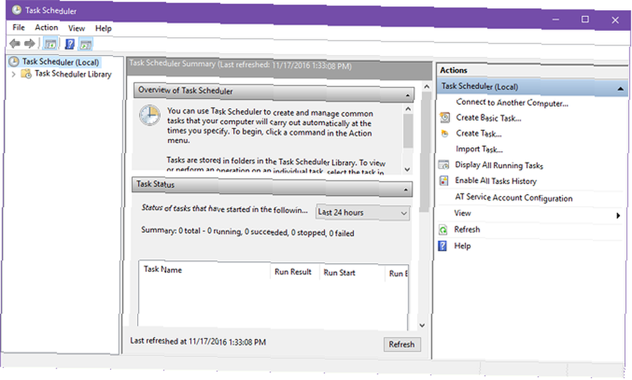Select Connect to Another Computer...
The height and width of the screenshot is (380, 632).
click(513, 103)
